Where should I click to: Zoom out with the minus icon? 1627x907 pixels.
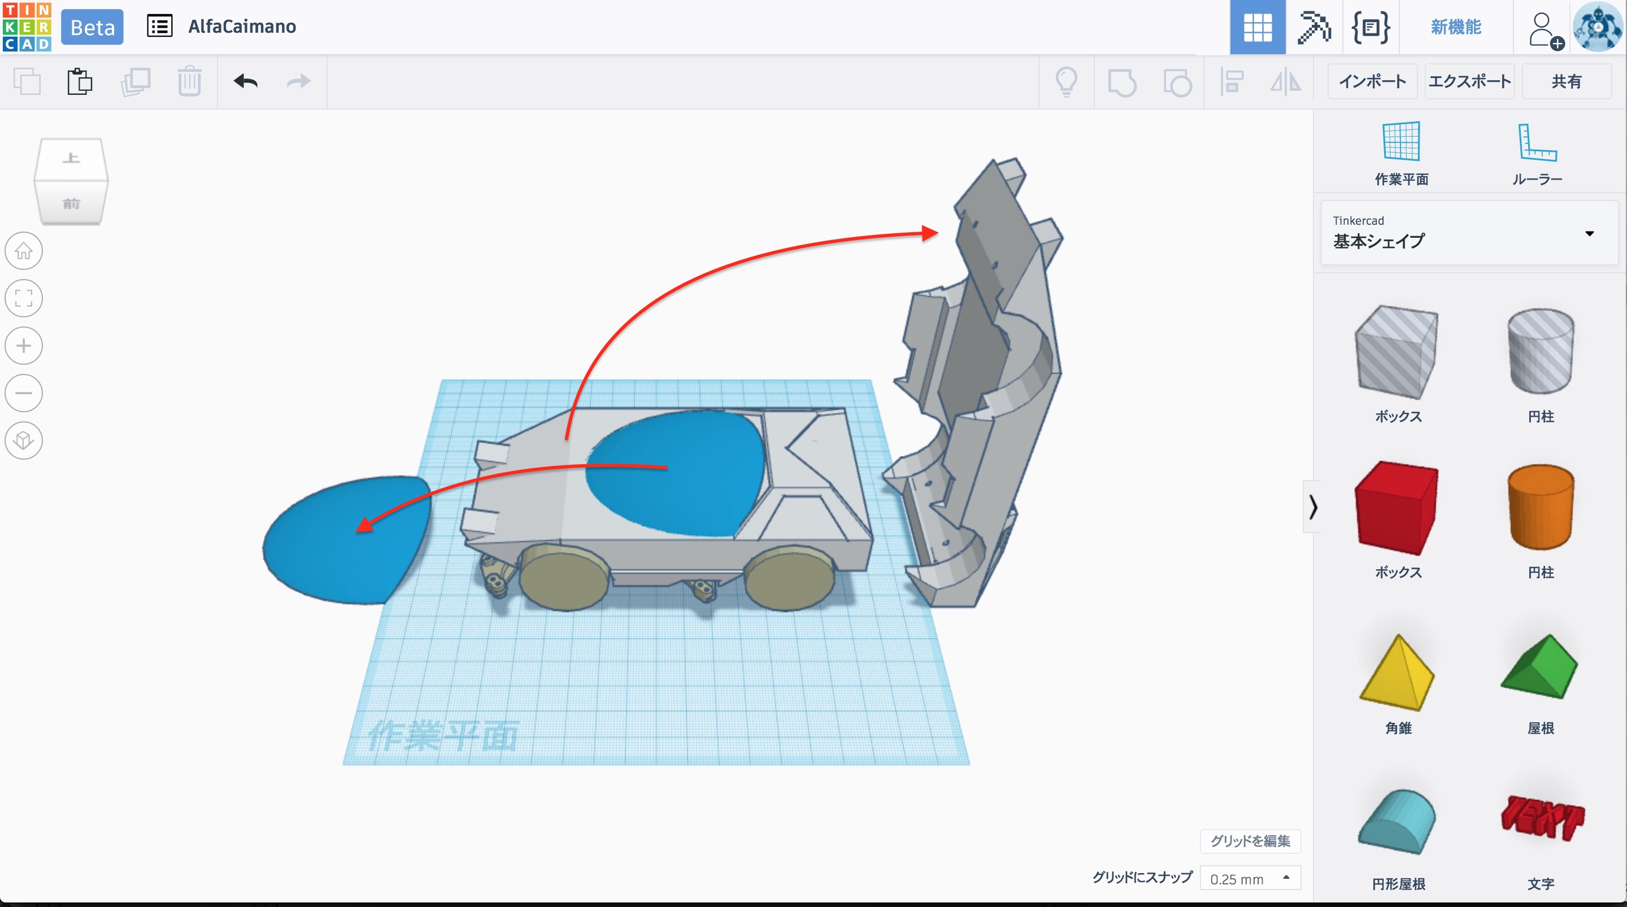click(24, 393)
